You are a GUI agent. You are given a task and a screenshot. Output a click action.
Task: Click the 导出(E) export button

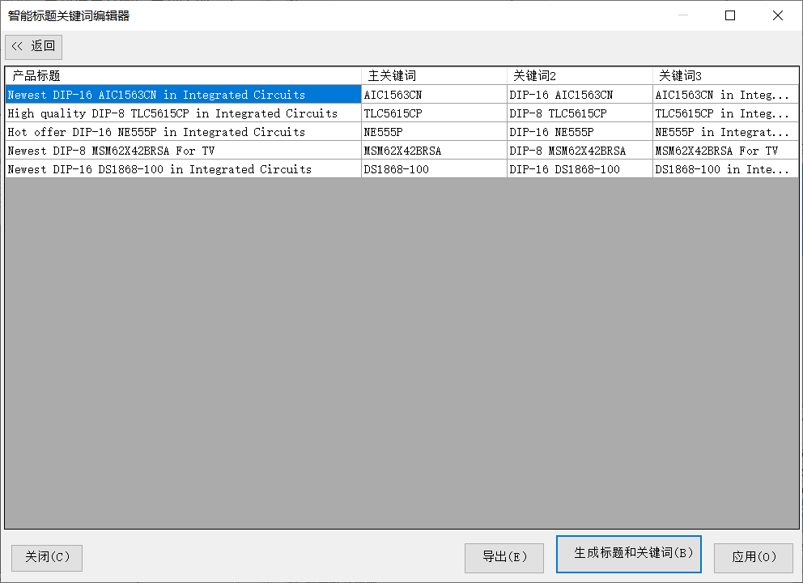[504, 558]
